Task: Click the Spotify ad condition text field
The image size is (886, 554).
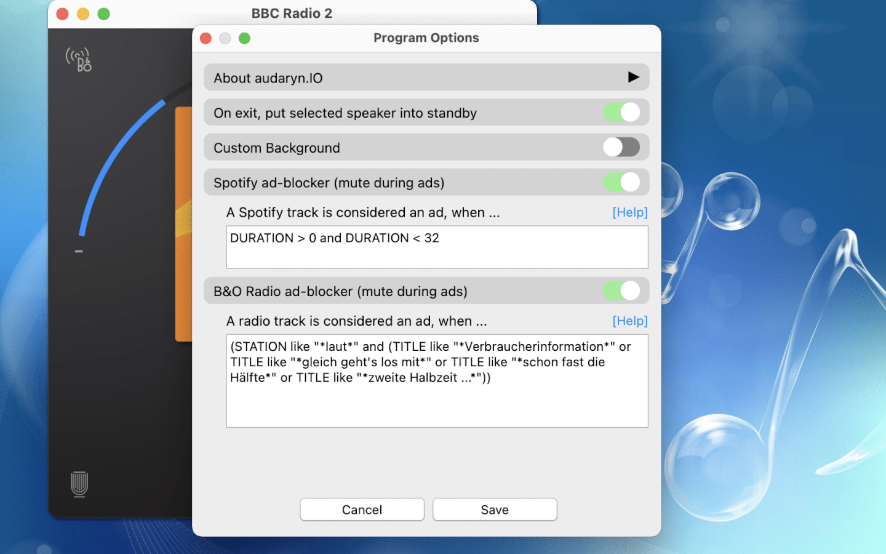Action: pyautogui.click(x=437, y=247)
